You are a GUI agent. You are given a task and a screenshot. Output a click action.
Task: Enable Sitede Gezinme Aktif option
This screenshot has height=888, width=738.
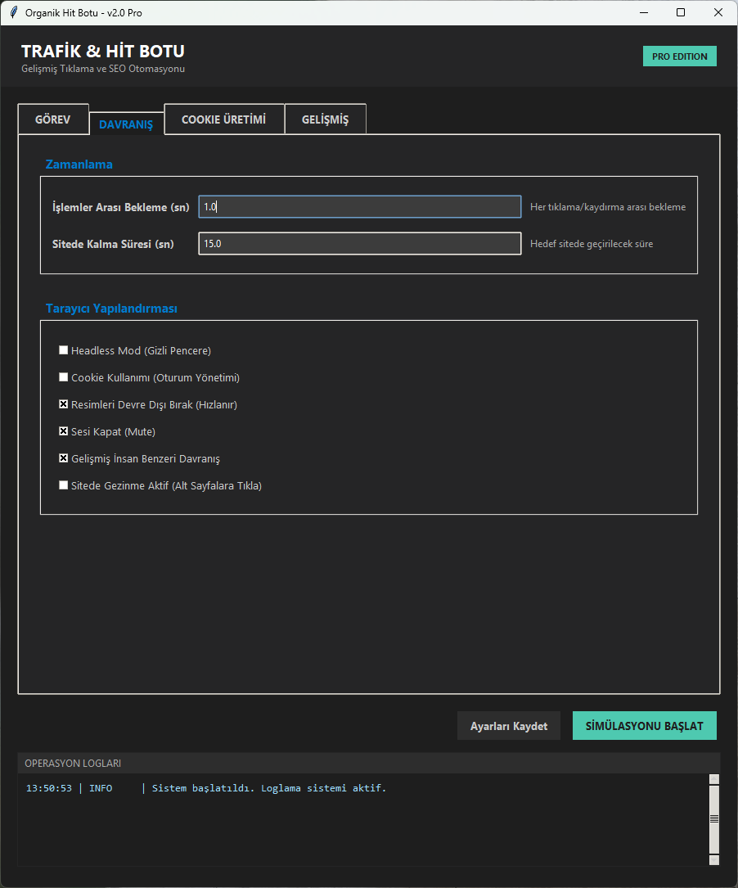pyautogui.click(x=64, y=485)
